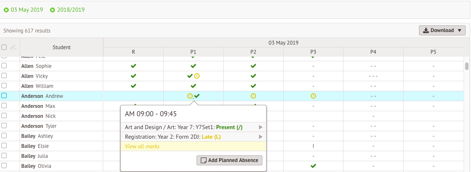Expand the Art and Design Present mark arrow
The width and height of the screenshot is (471, 172).
tap(261, 127)
